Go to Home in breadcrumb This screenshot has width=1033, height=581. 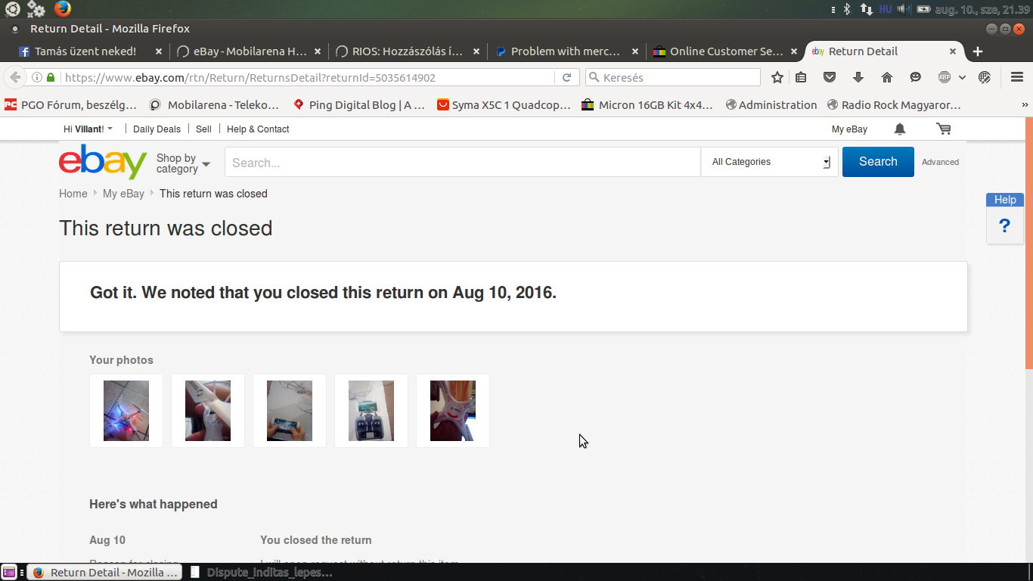tap(73, 194)
